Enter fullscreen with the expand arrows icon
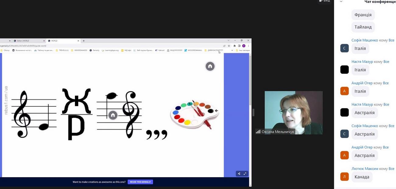 (245, 174)
